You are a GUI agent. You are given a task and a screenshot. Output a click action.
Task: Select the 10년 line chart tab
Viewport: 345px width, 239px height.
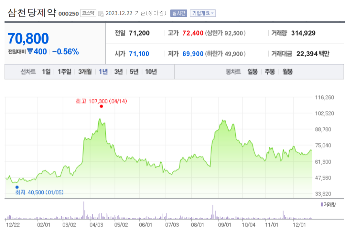pyautogui.click(x=151, y=72)
